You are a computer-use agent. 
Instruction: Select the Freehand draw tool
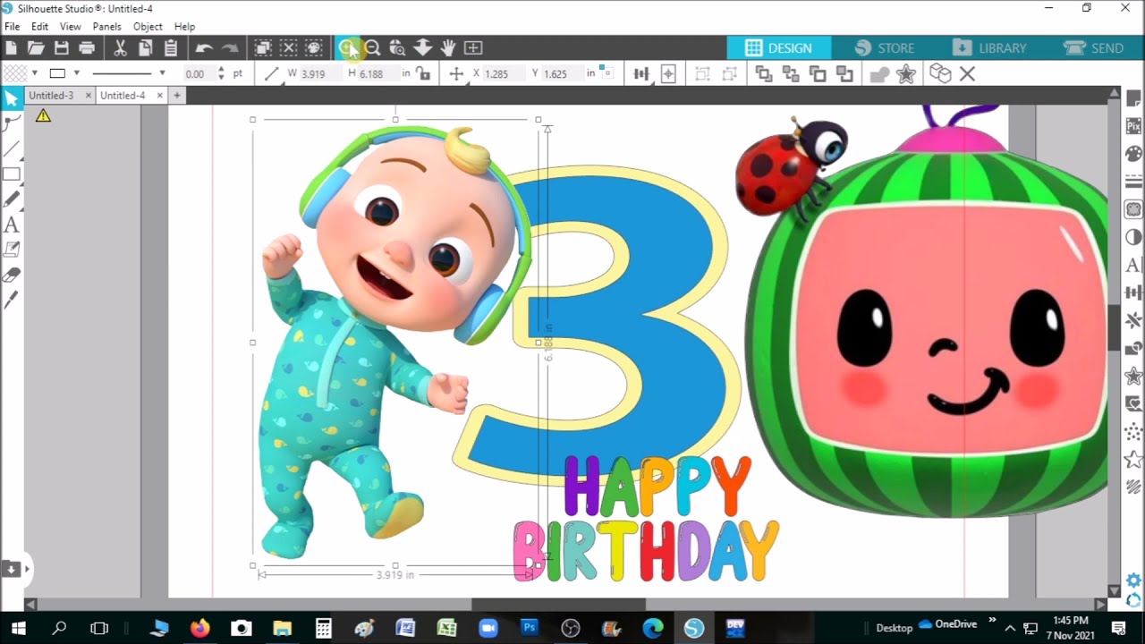point(12,199)
